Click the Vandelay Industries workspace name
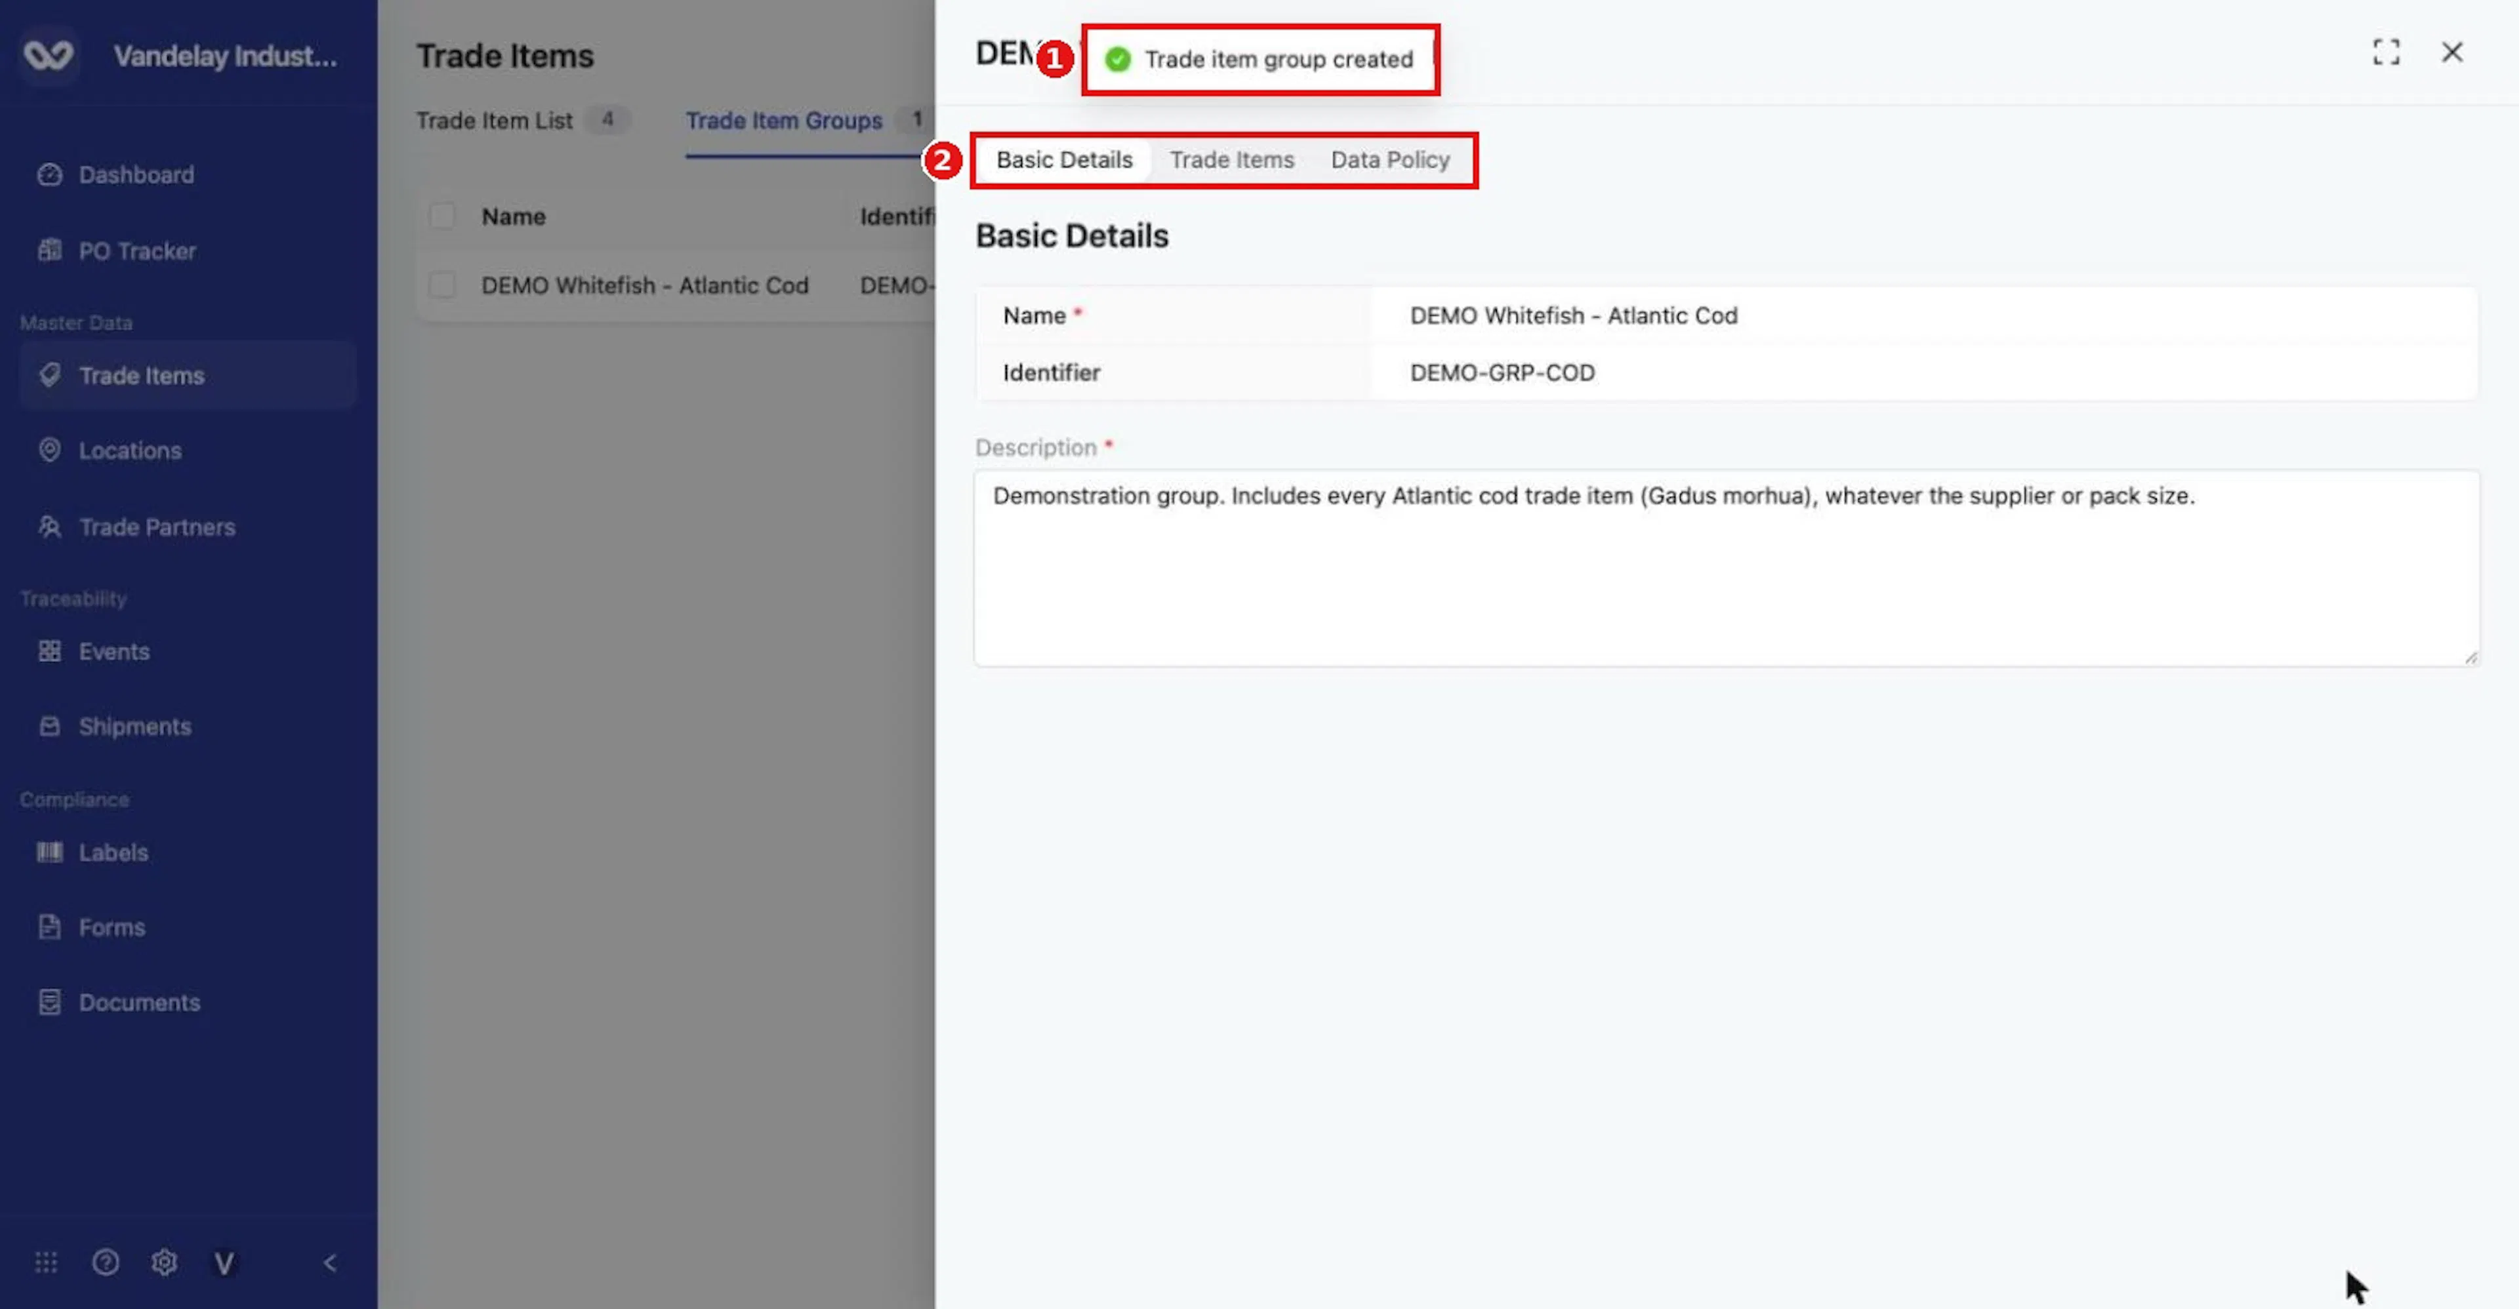Image resolution: width=2519 pixels, height=1309 pixels. 225,56
